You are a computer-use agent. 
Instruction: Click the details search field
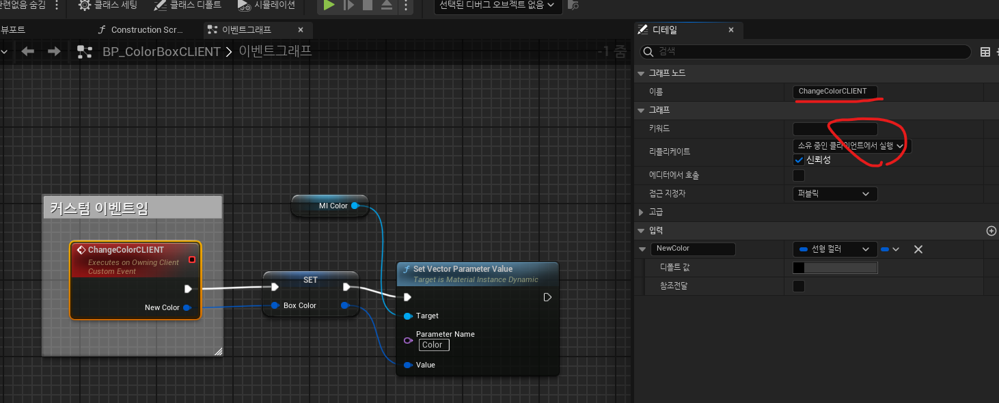[805, 52]
